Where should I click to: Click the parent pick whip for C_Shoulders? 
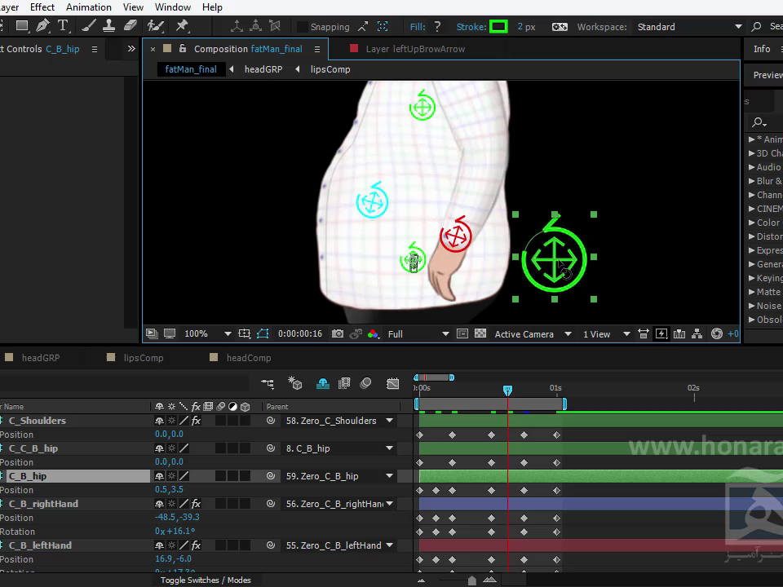pyautogui.click(x=271, y=421)
